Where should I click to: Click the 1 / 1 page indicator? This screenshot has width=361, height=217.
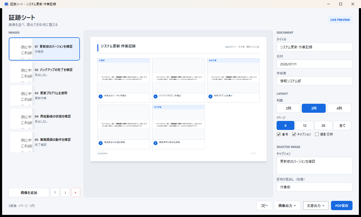(253, 153)
